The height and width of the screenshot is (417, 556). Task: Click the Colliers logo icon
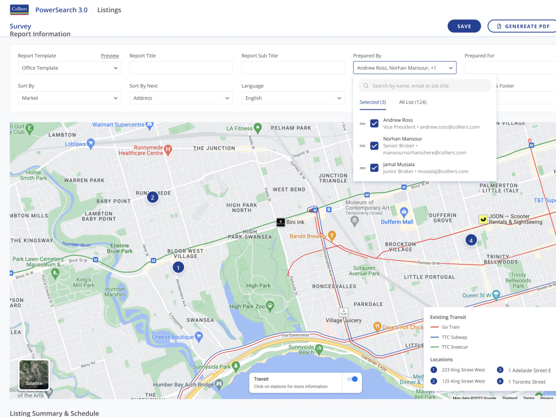[x=19, y=9]
